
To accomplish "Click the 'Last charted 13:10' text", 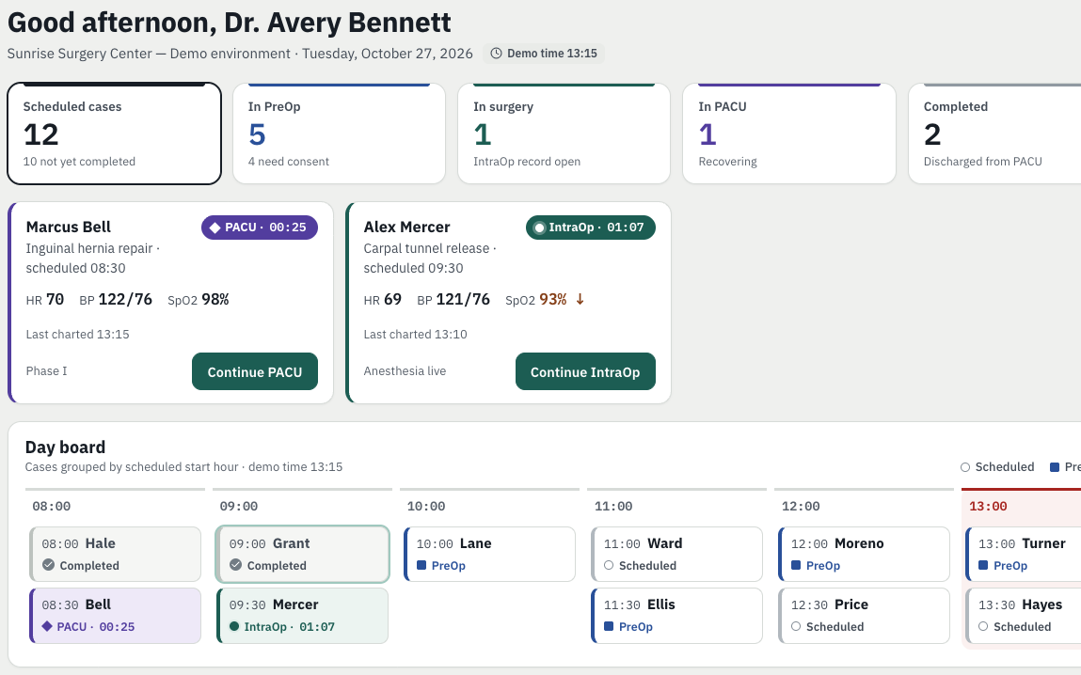I will (416, 335).
